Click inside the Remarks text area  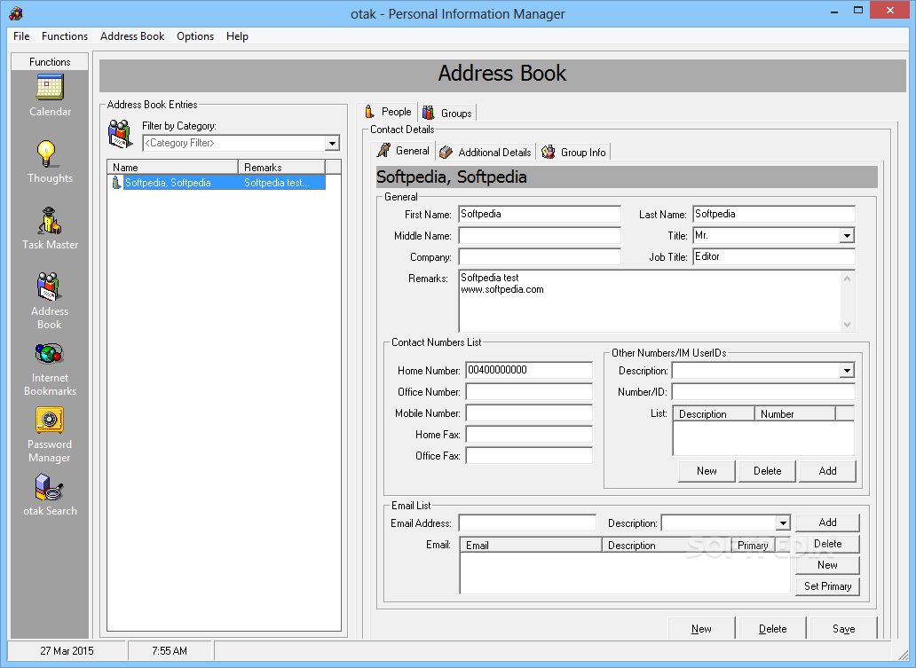pyautogui.click(x=649, y=301)
